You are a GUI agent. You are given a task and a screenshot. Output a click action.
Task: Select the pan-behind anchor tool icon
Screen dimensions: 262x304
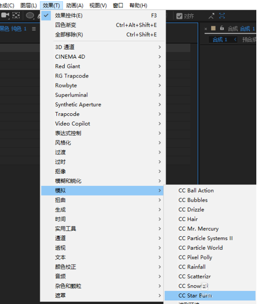(16, 15)
